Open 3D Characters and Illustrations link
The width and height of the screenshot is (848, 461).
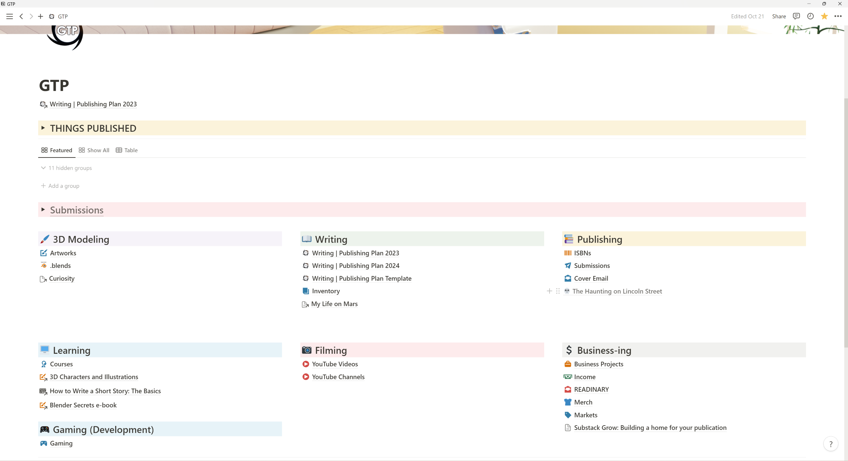click(94, 377)
